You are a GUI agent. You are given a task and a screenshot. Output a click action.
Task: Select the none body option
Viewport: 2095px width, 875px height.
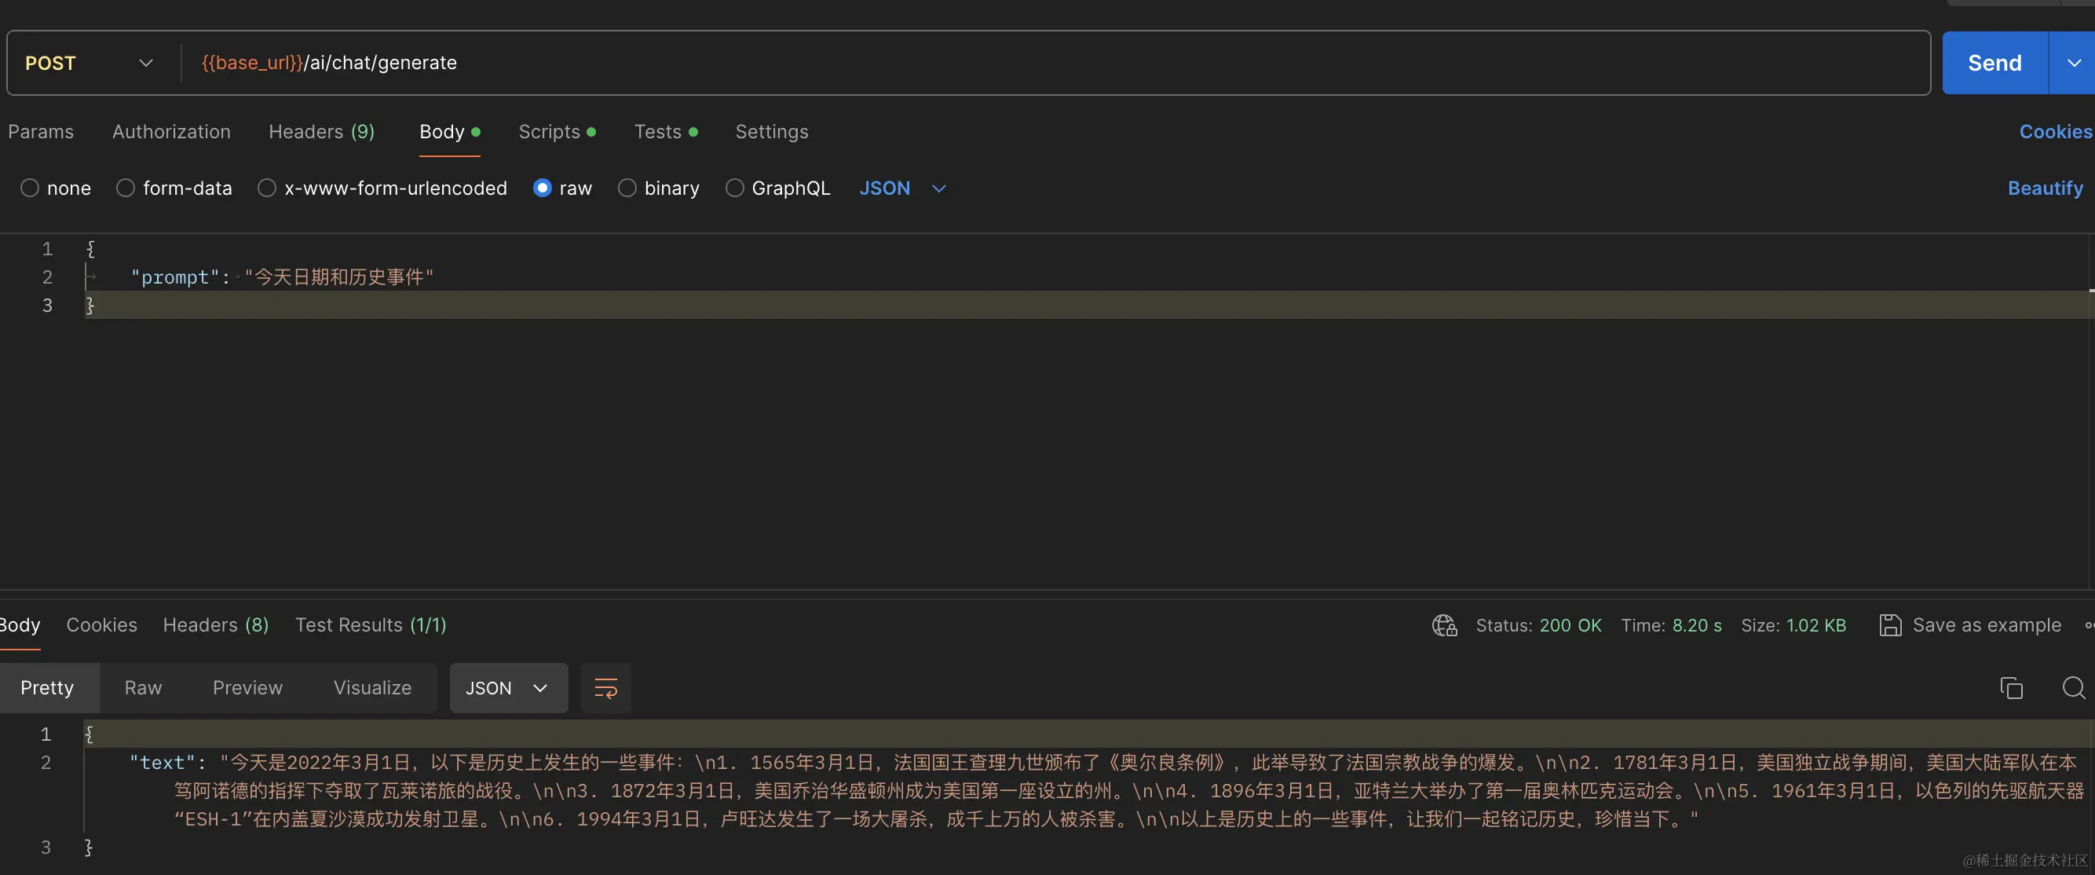pos(29,188)
